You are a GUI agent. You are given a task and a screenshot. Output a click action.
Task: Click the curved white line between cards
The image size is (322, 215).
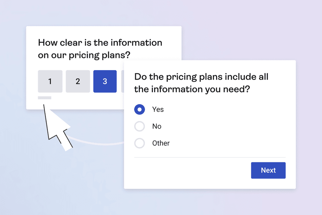coord(95,143)
